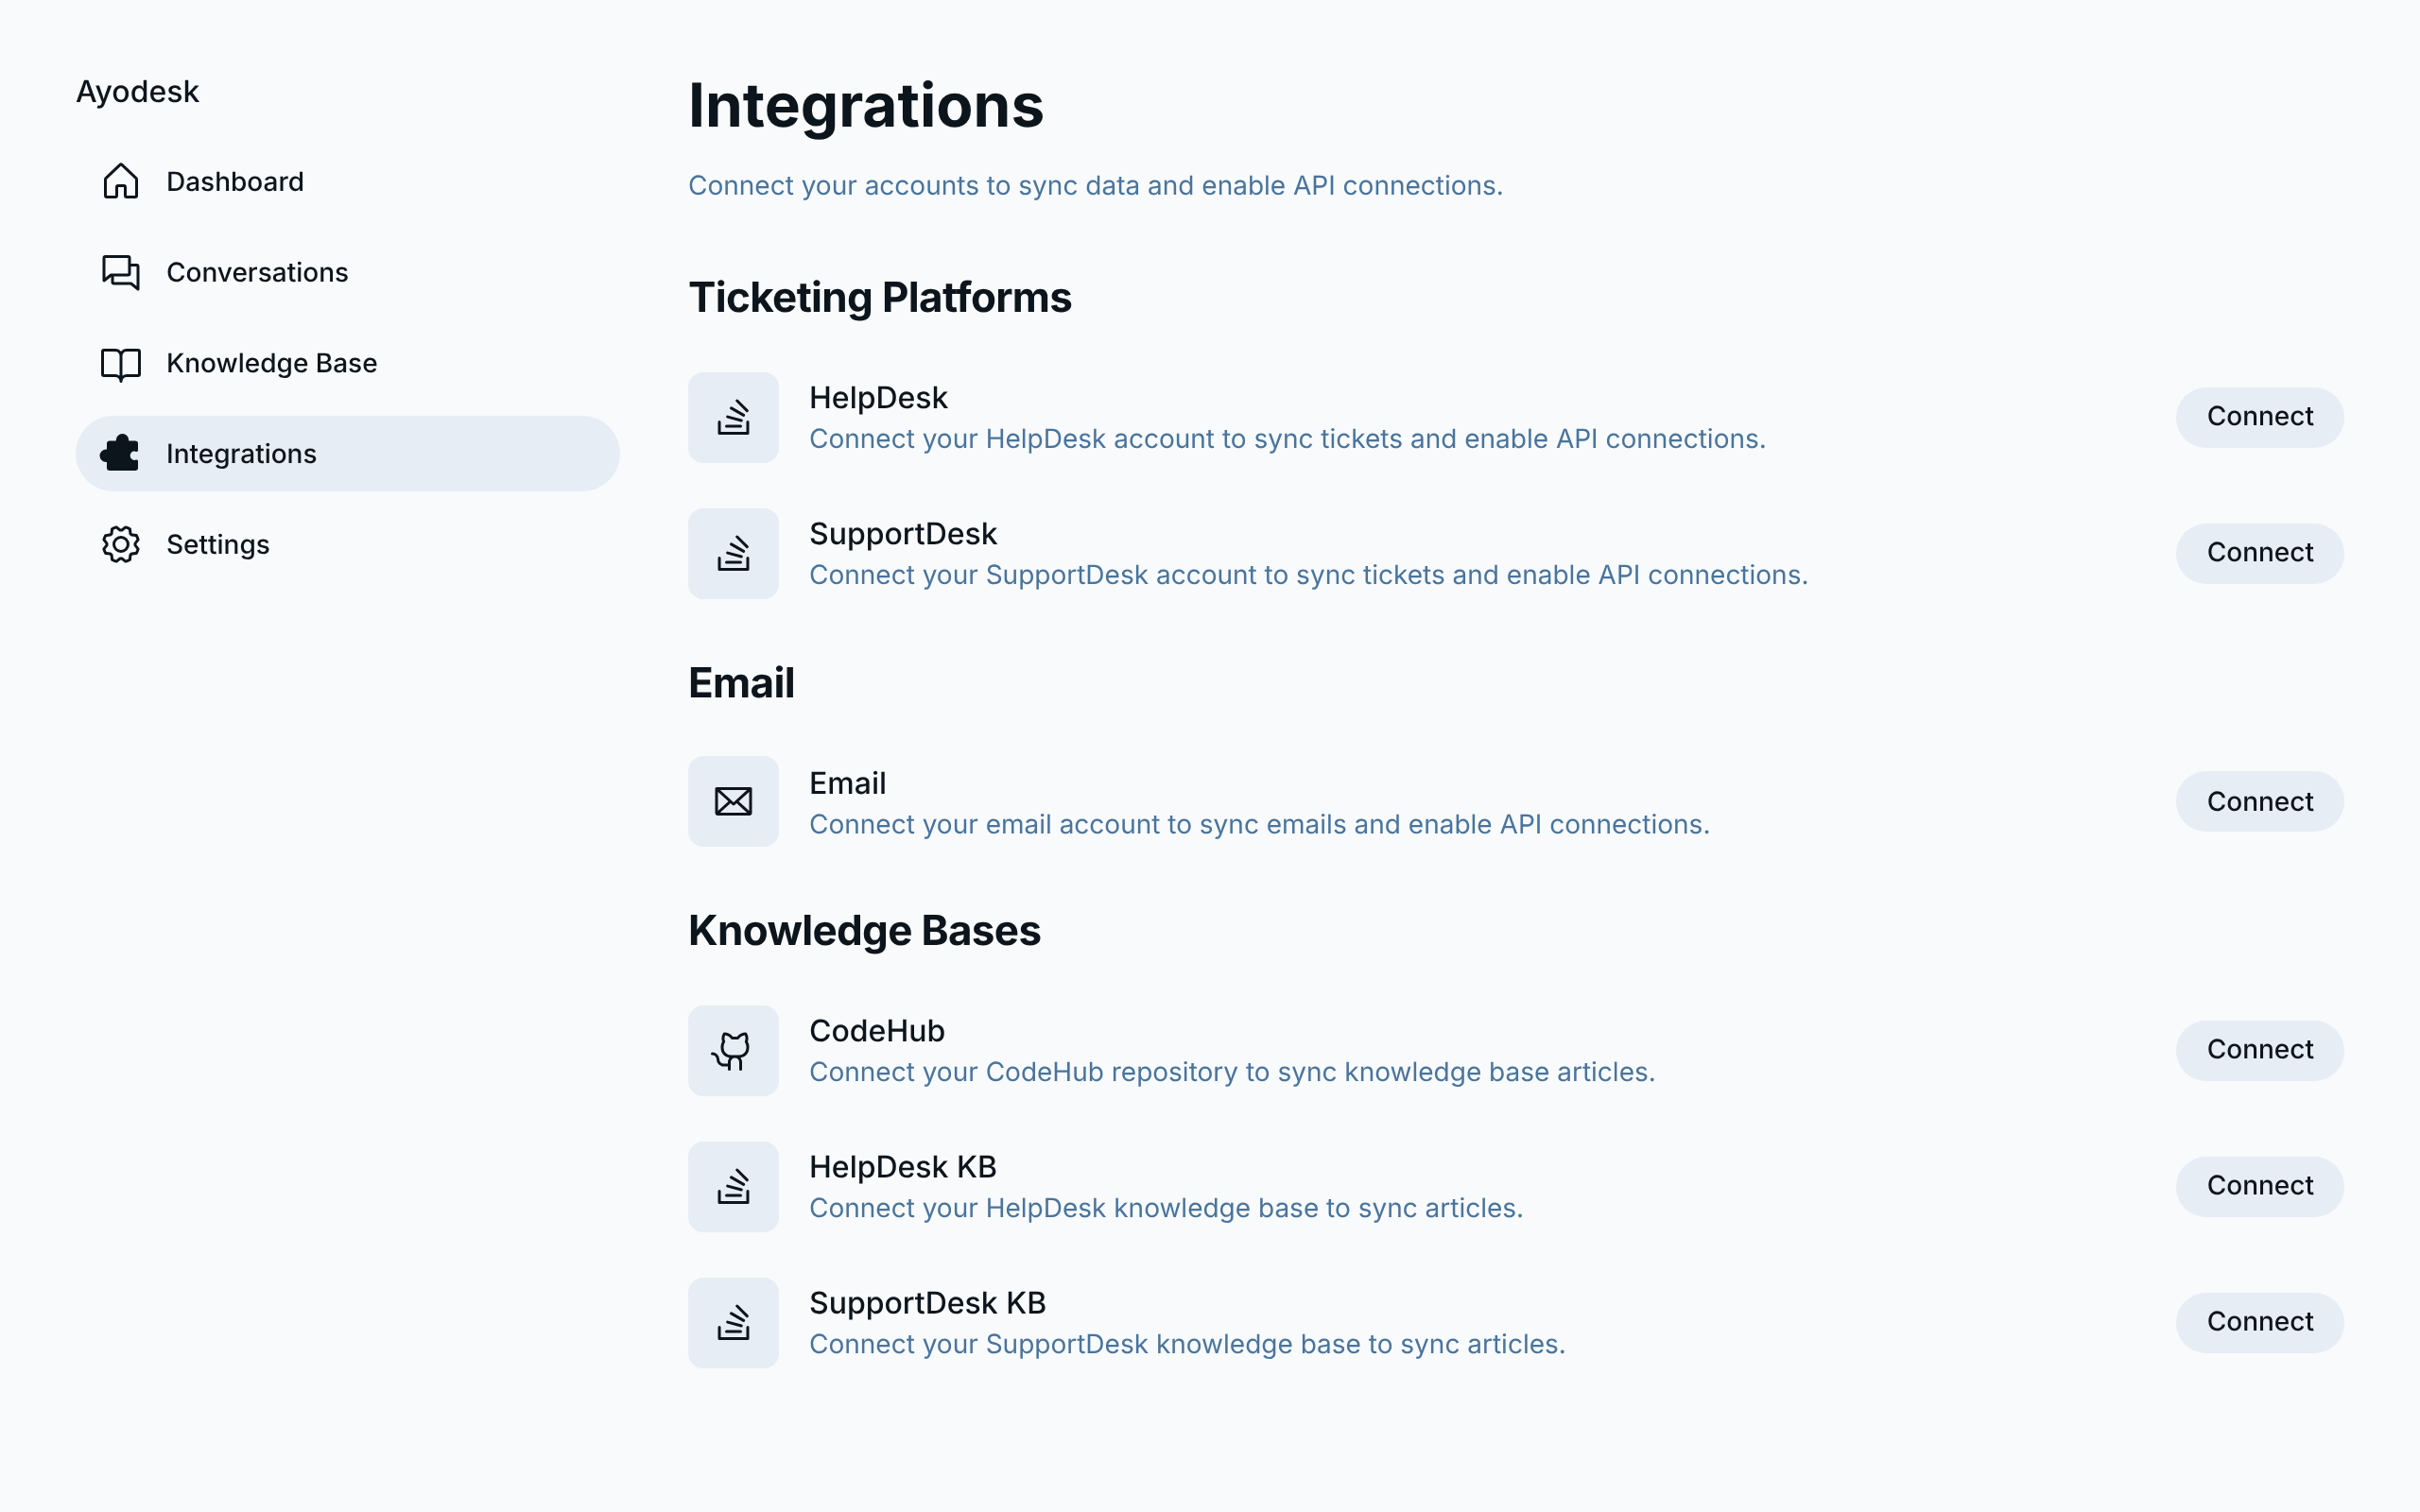Click 'Connect your email account to sync emails' description
The image size is (2420, 1512).
pos(1259,824)
